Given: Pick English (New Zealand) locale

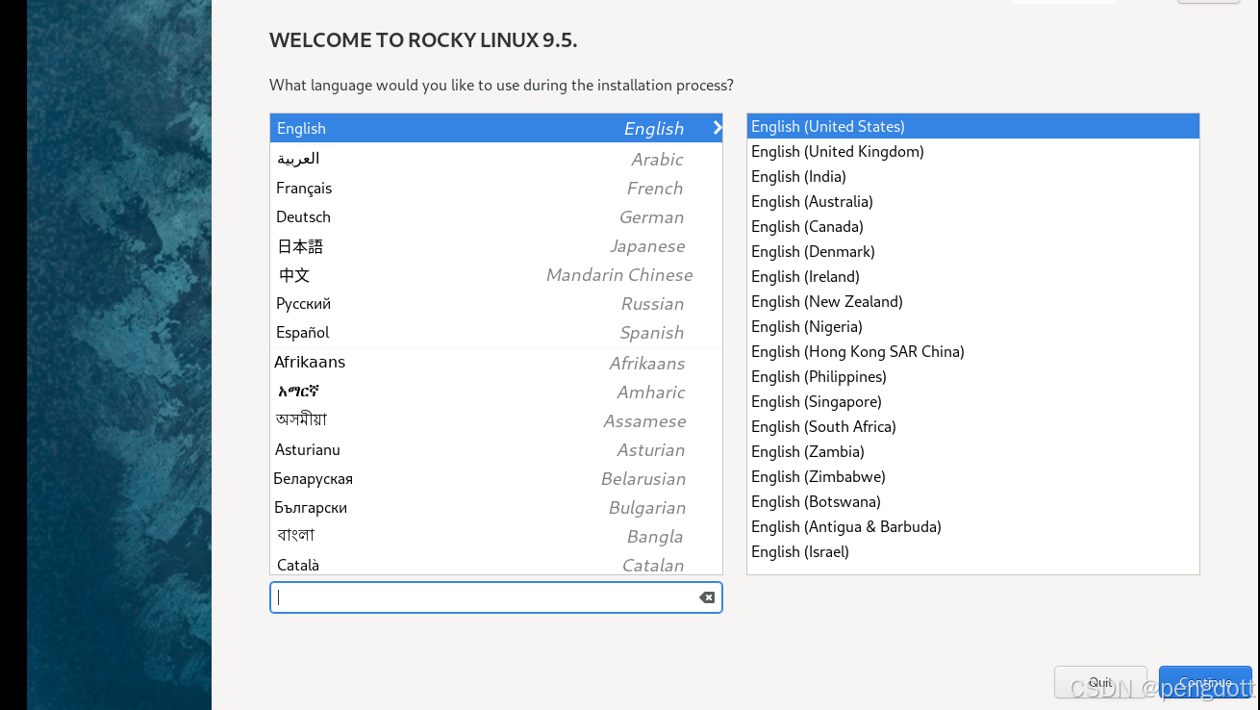Looking at the screenshot, I should coord(973,301).
